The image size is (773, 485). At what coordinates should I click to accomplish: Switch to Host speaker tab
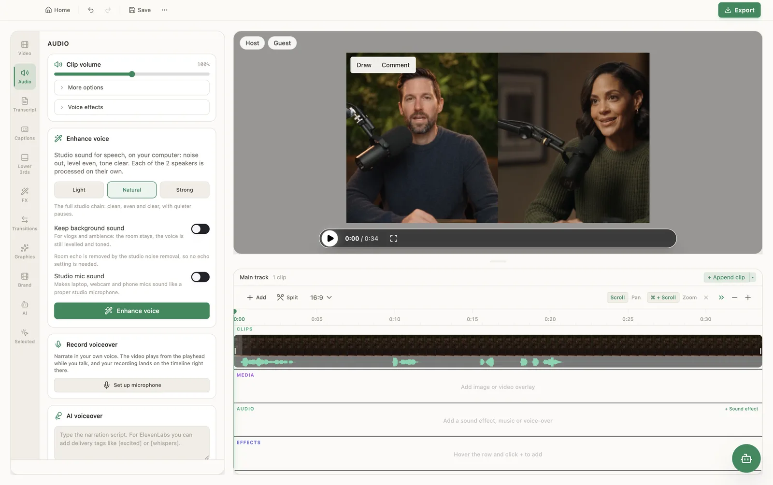(x=252, y=43)
